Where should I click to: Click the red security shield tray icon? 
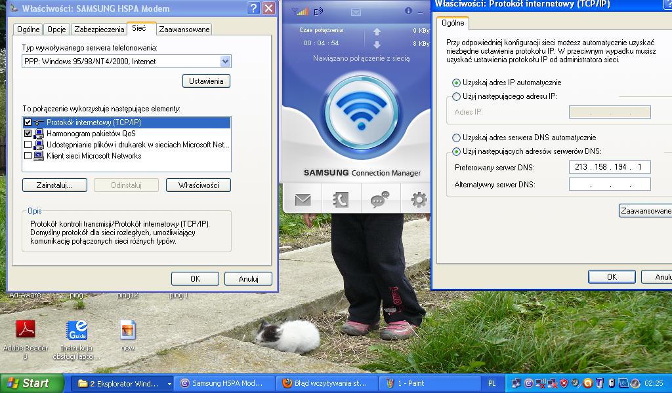click(x=564, y=383)
